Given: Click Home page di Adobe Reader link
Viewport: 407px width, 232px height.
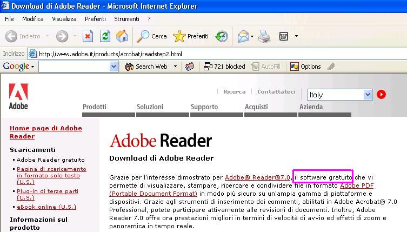Looking at the screenshot, I should coord(46,132).
